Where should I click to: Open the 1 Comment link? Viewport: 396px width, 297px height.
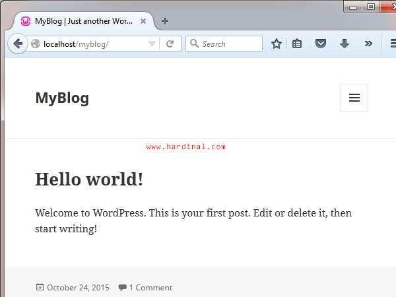(150, 287)
